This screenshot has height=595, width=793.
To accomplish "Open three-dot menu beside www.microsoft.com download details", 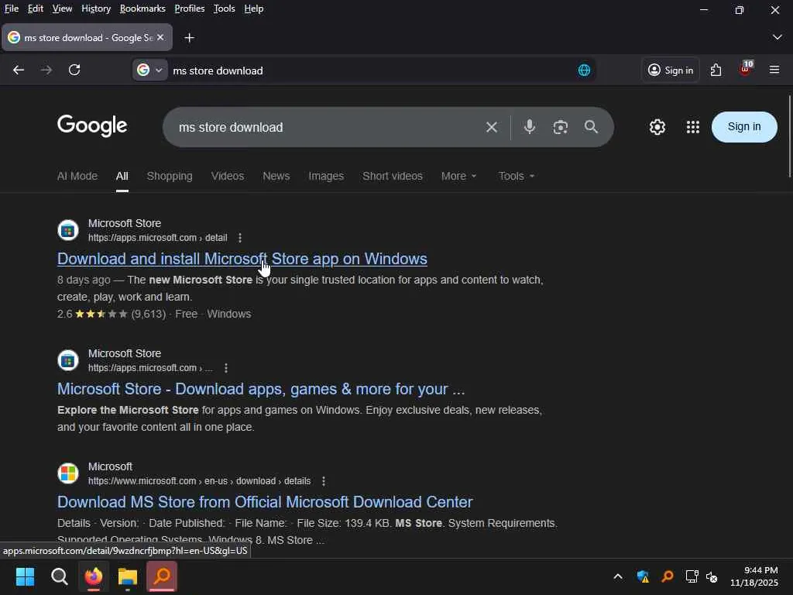I will (x=324, y=481).
